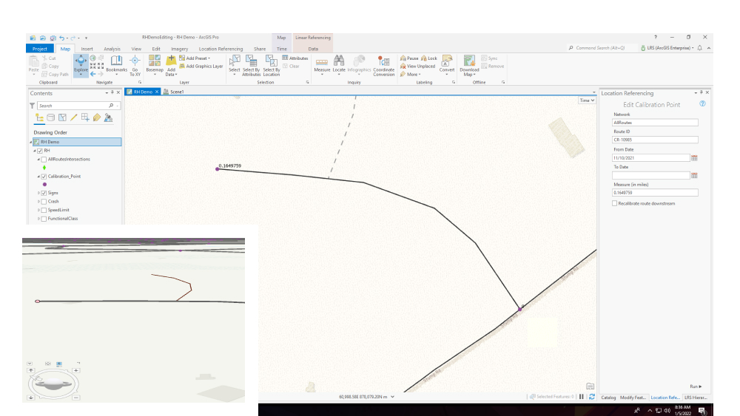The height and width of the screenshot is (416, 740).
Task: Click the green AllRoutesIntersections symbol swatch
Action: 44,168
